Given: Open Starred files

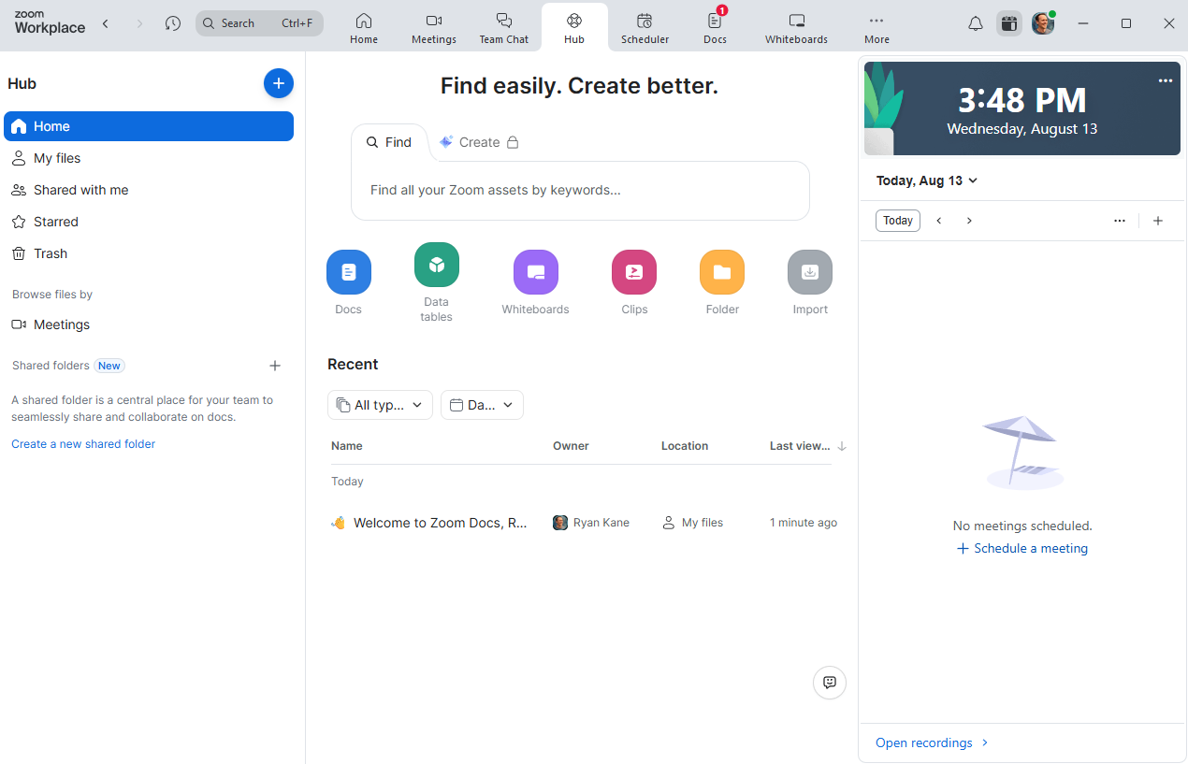Looking at the screenshot, I should [149, 222].
